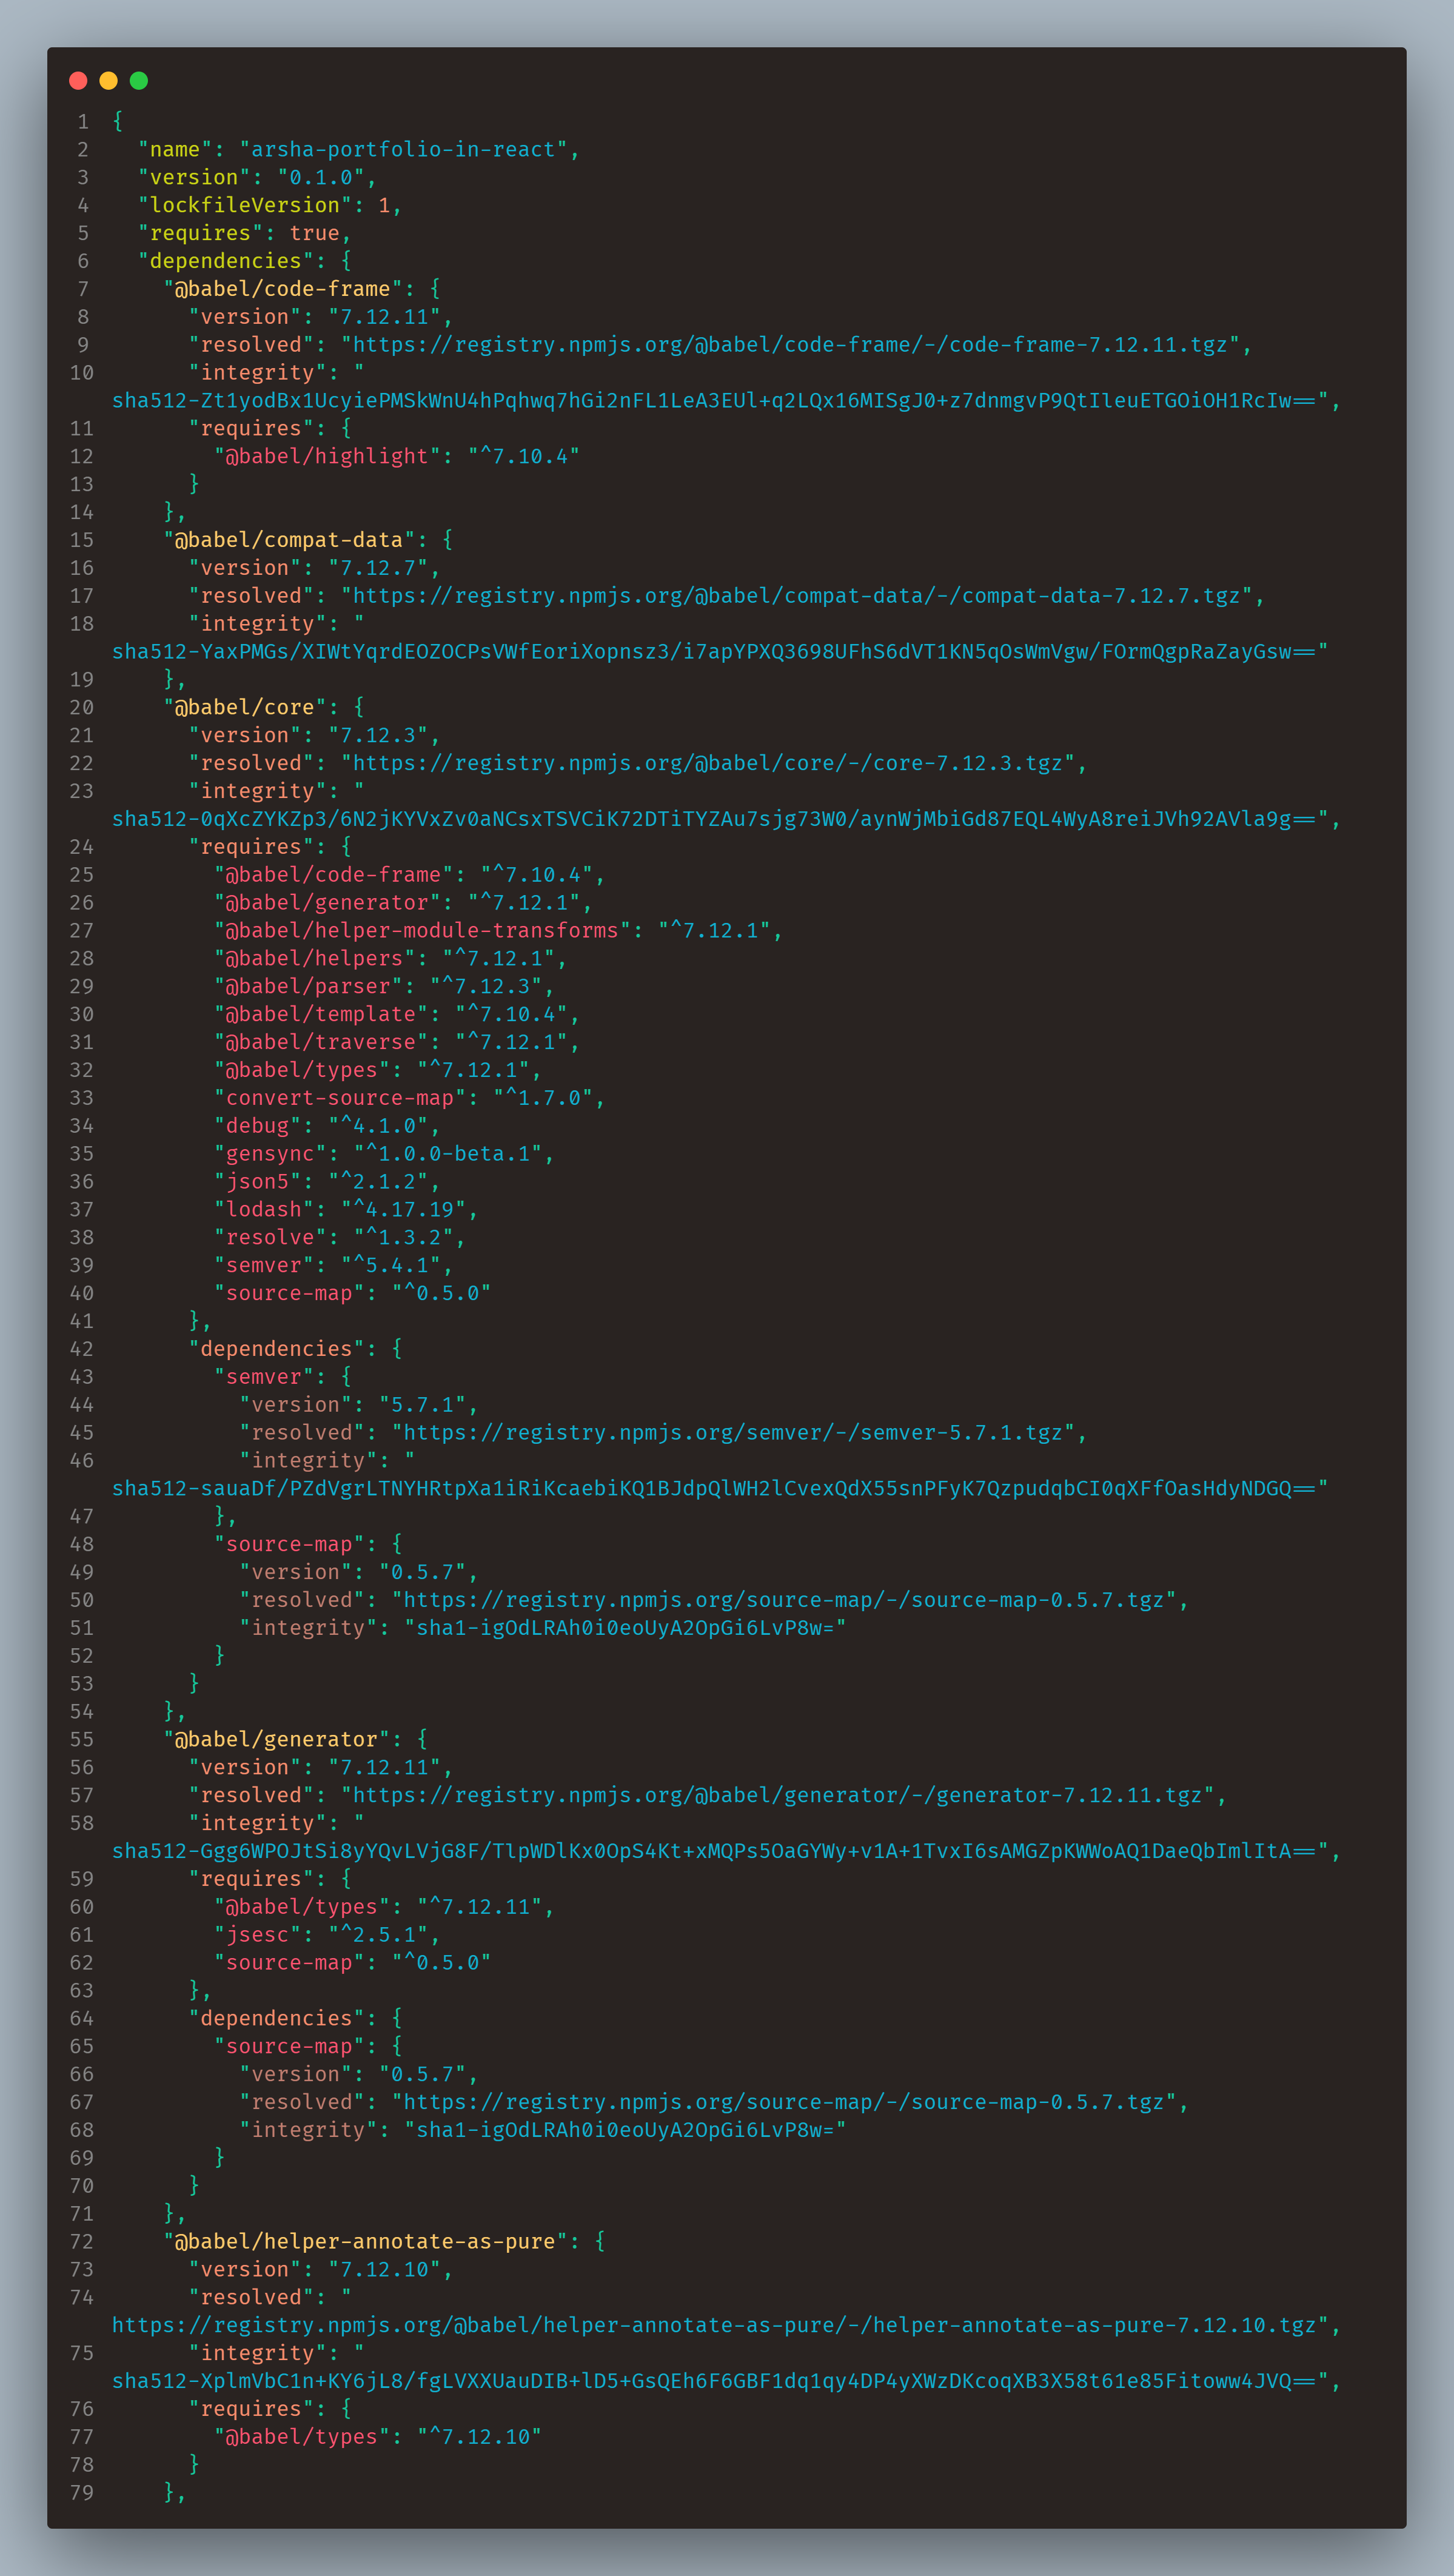Click the opening brace on line 1
This screenshot has width=1454, height=2576.
coord(118,122)
